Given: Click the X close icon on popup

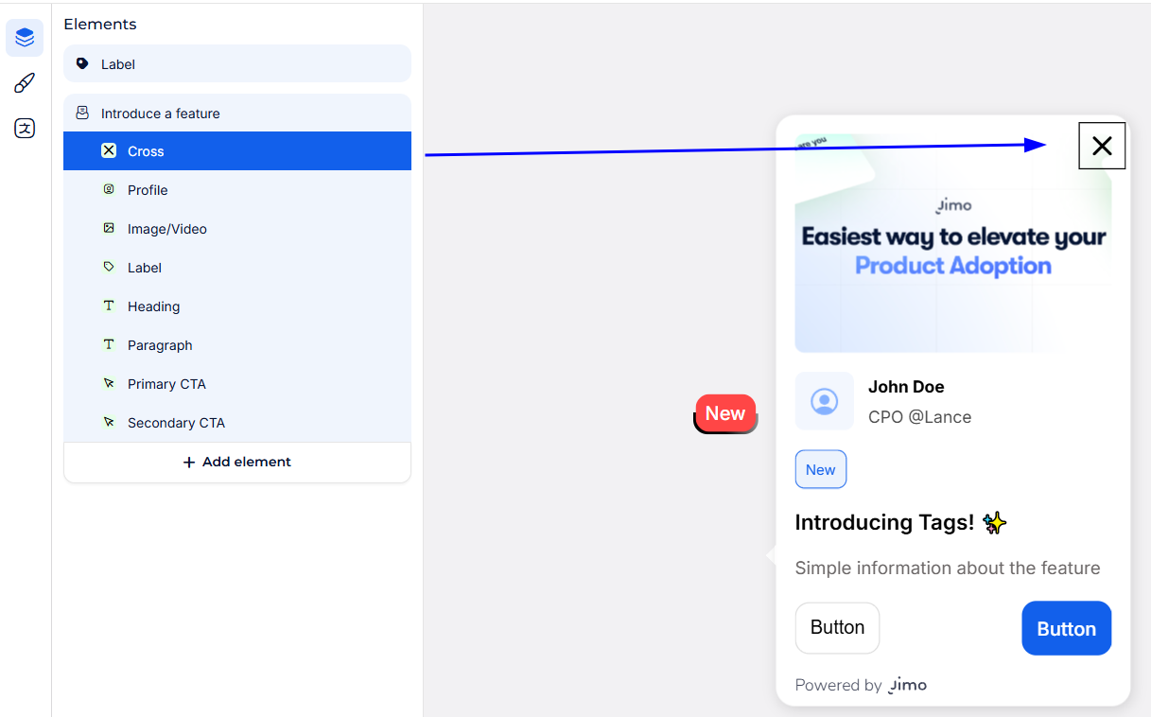Looking at the screenshot, I should 1102,146.
